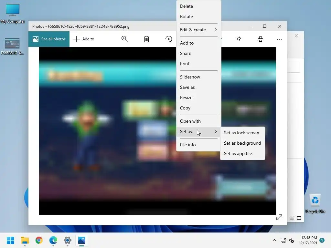331x248 pixels.
Task: Choose Resize in the context menu
Action: tap(199, 98)
